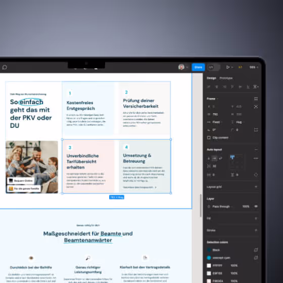
Task: Detach the concept cyan colour style
Action: pos(256,258)
